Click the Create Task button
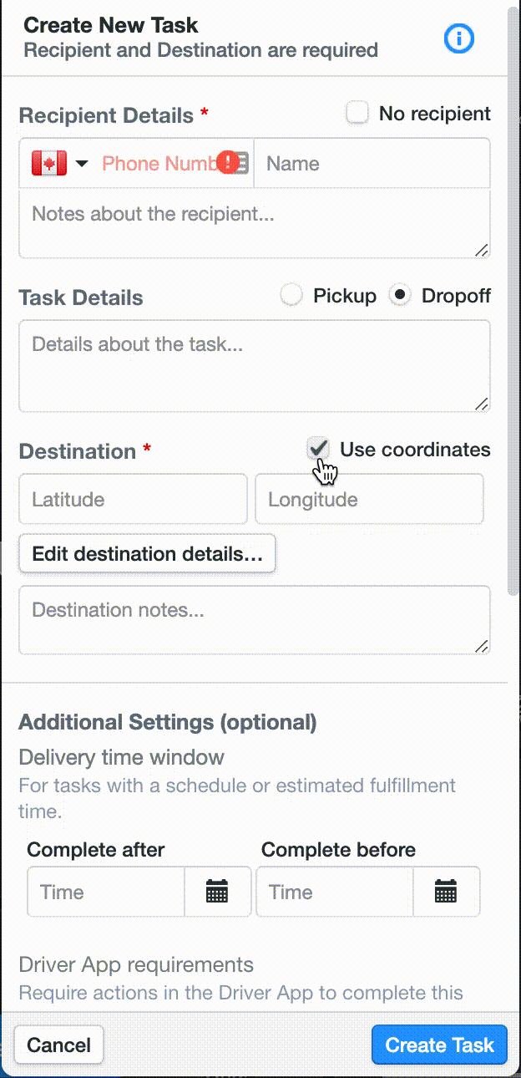This screenshot has width=521, height=1078. tap(439, 1045)
